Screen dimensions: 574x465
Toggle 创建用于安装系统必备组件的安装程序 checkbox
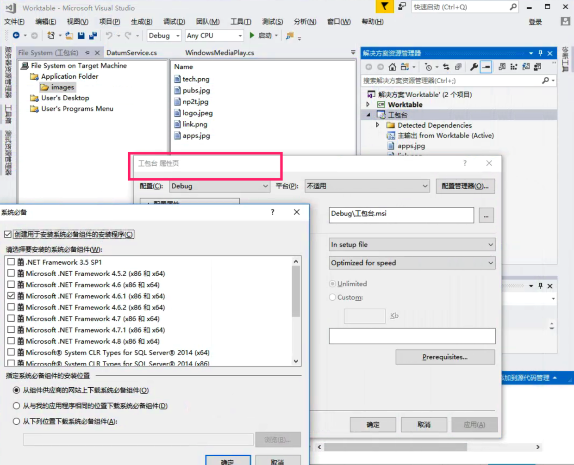point(8,234)
